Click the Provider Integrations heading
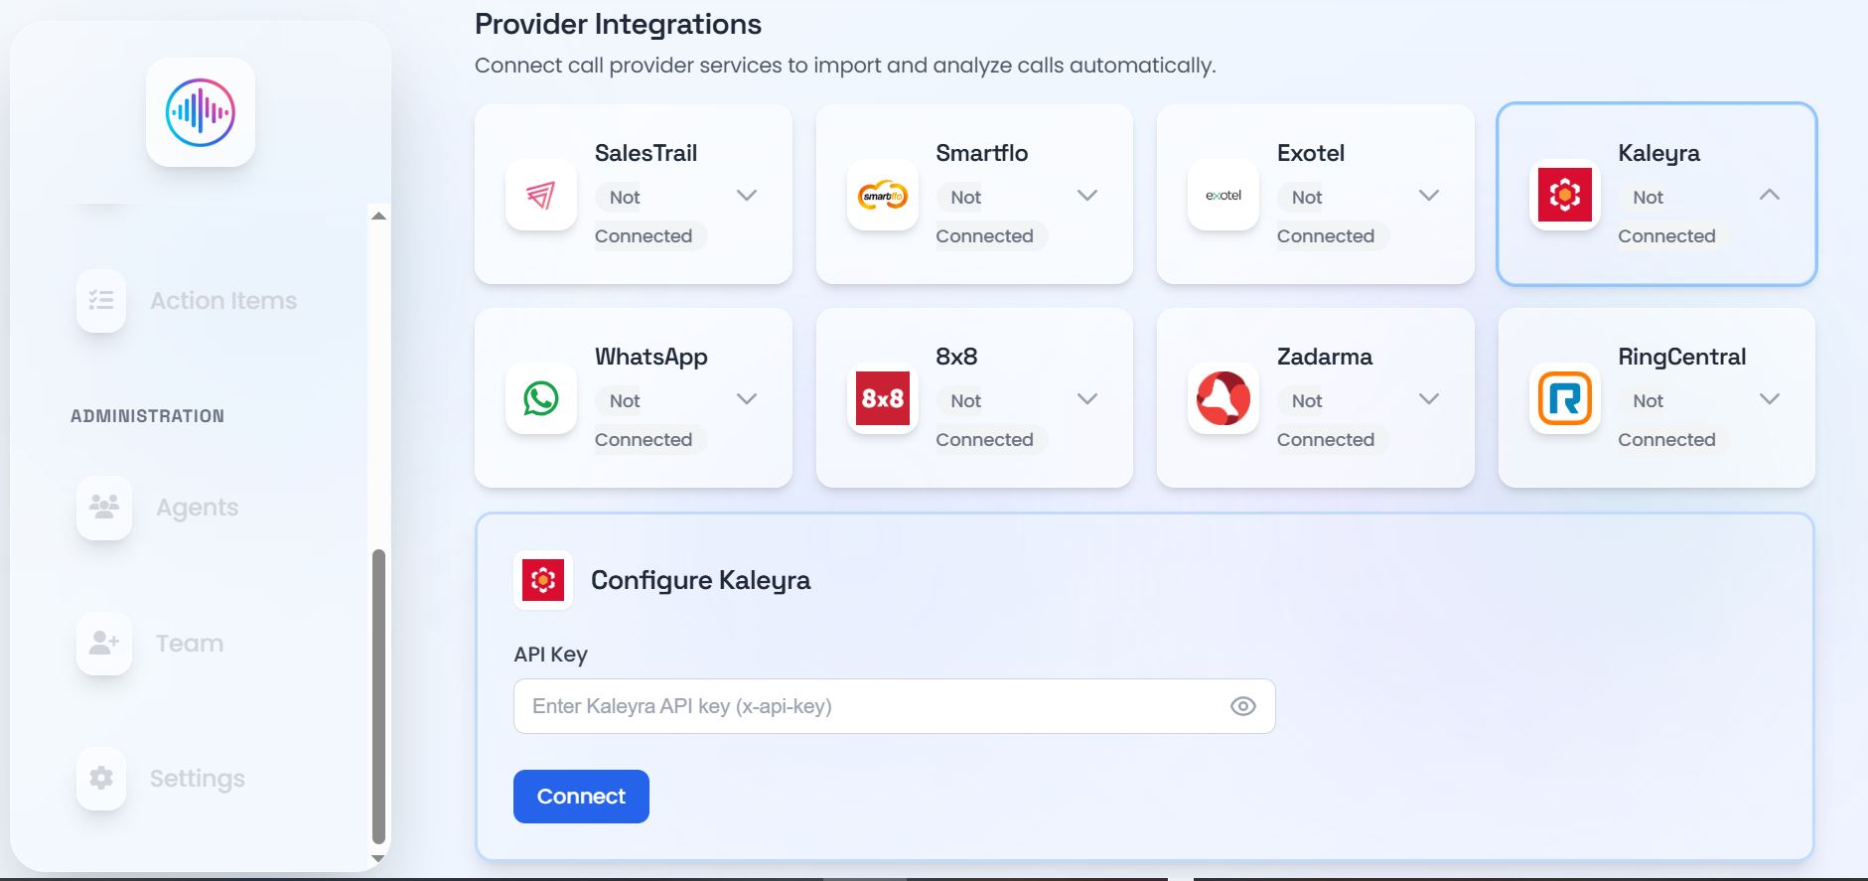This screenshot has height=881, width=1868. [x=618, y=24]
